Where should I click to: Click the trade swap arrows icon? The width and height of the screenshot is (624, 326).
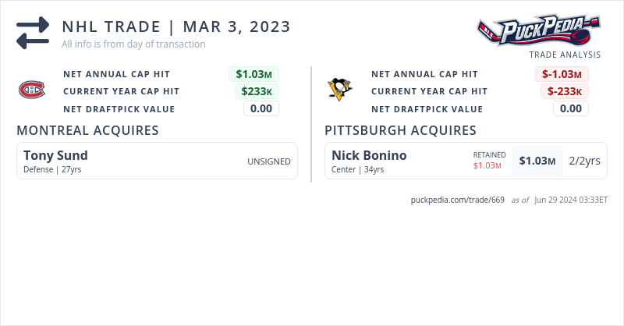click(x=33, y=33)
